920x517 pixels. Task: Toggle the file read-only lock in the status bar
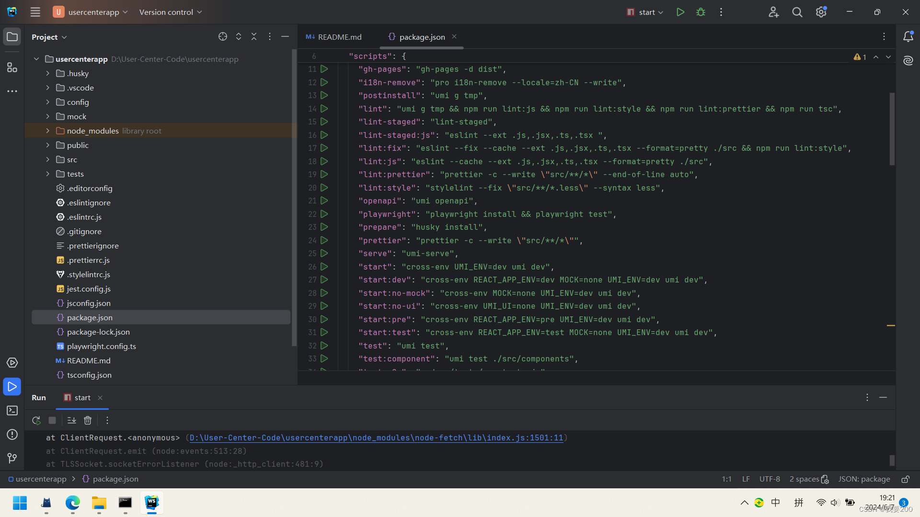point(905,479)
